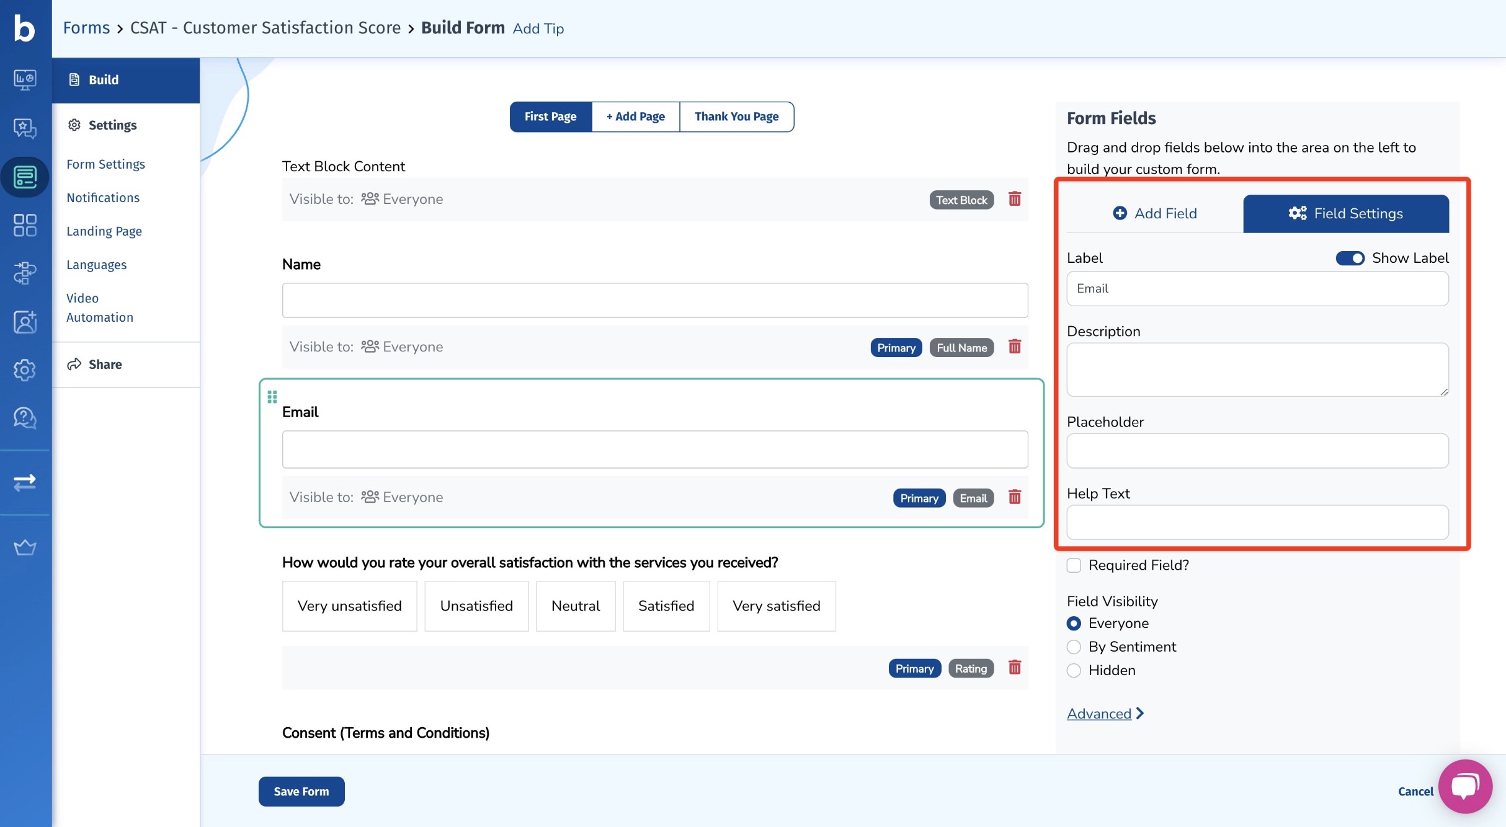
Task: Click into the Placeholder input field
Action: (1257, 451)
